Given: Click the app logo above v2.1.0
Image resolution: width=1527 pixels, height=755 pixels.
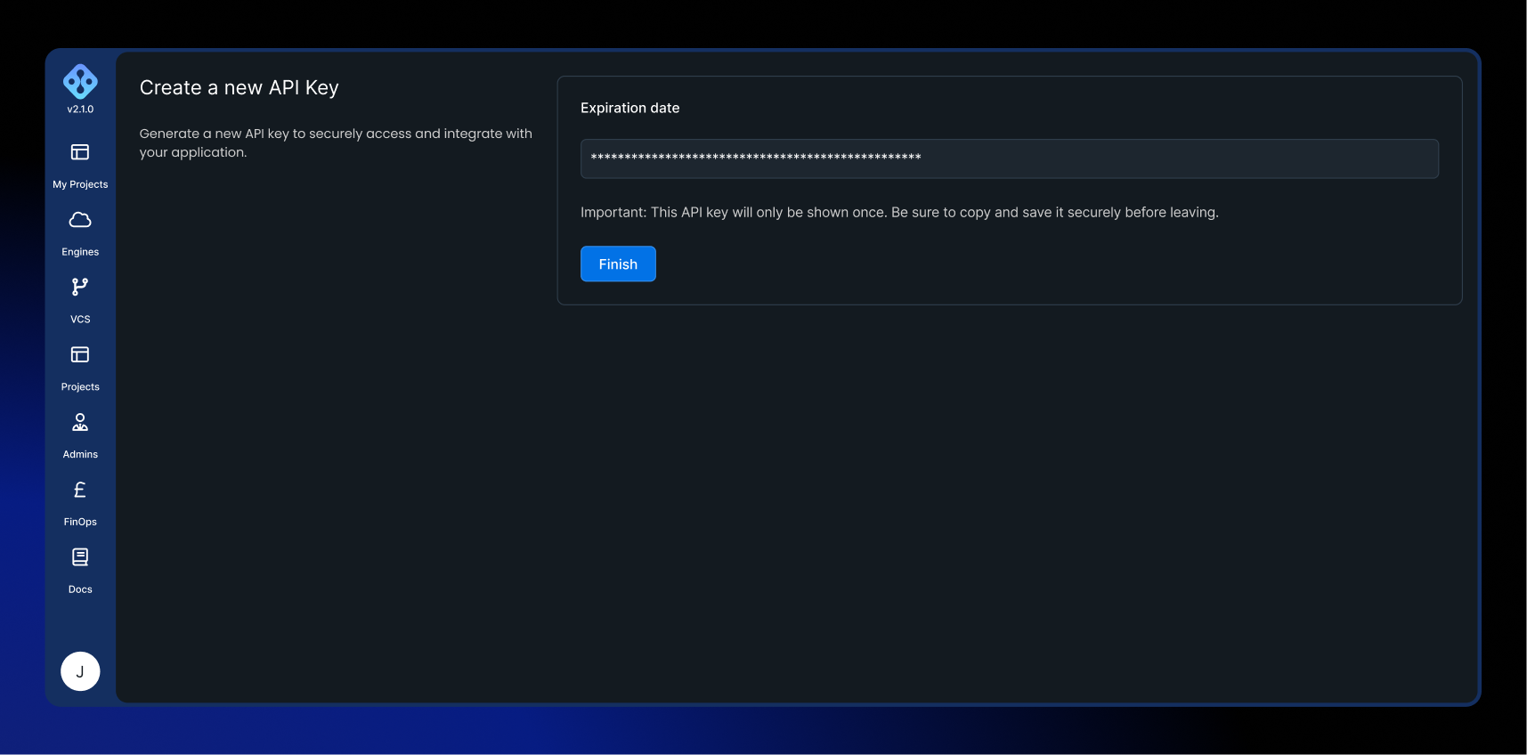Looking at the screenshot, I should (x=80, y=81).
